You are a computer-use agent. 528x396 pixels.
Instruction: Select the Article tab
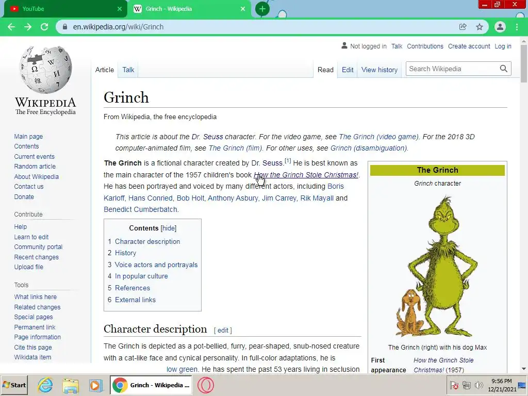coord(104,70)
